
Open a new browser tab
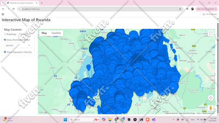click(42, 3)
